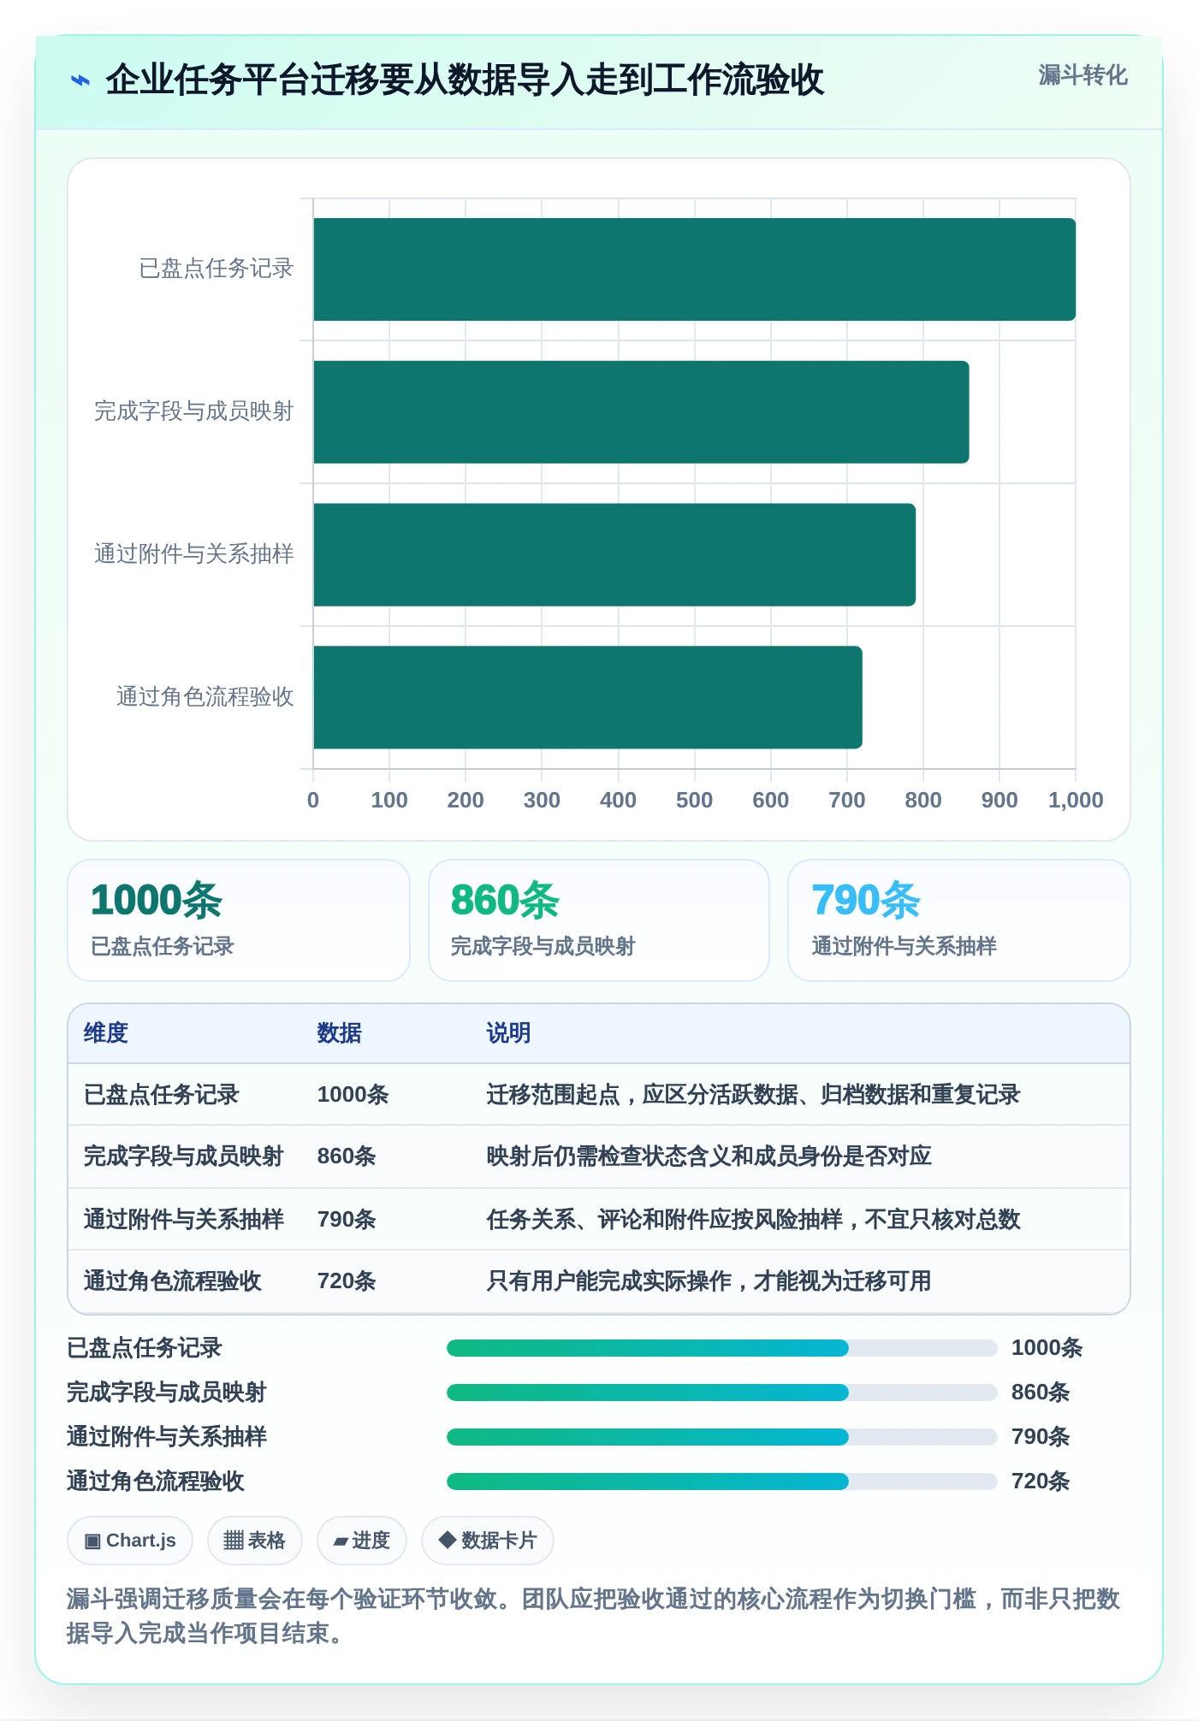Image resolution: width=1198 pixels, height=1721 pixels.
Task: Click the 维度 table column header
Action: (106, 1033)
